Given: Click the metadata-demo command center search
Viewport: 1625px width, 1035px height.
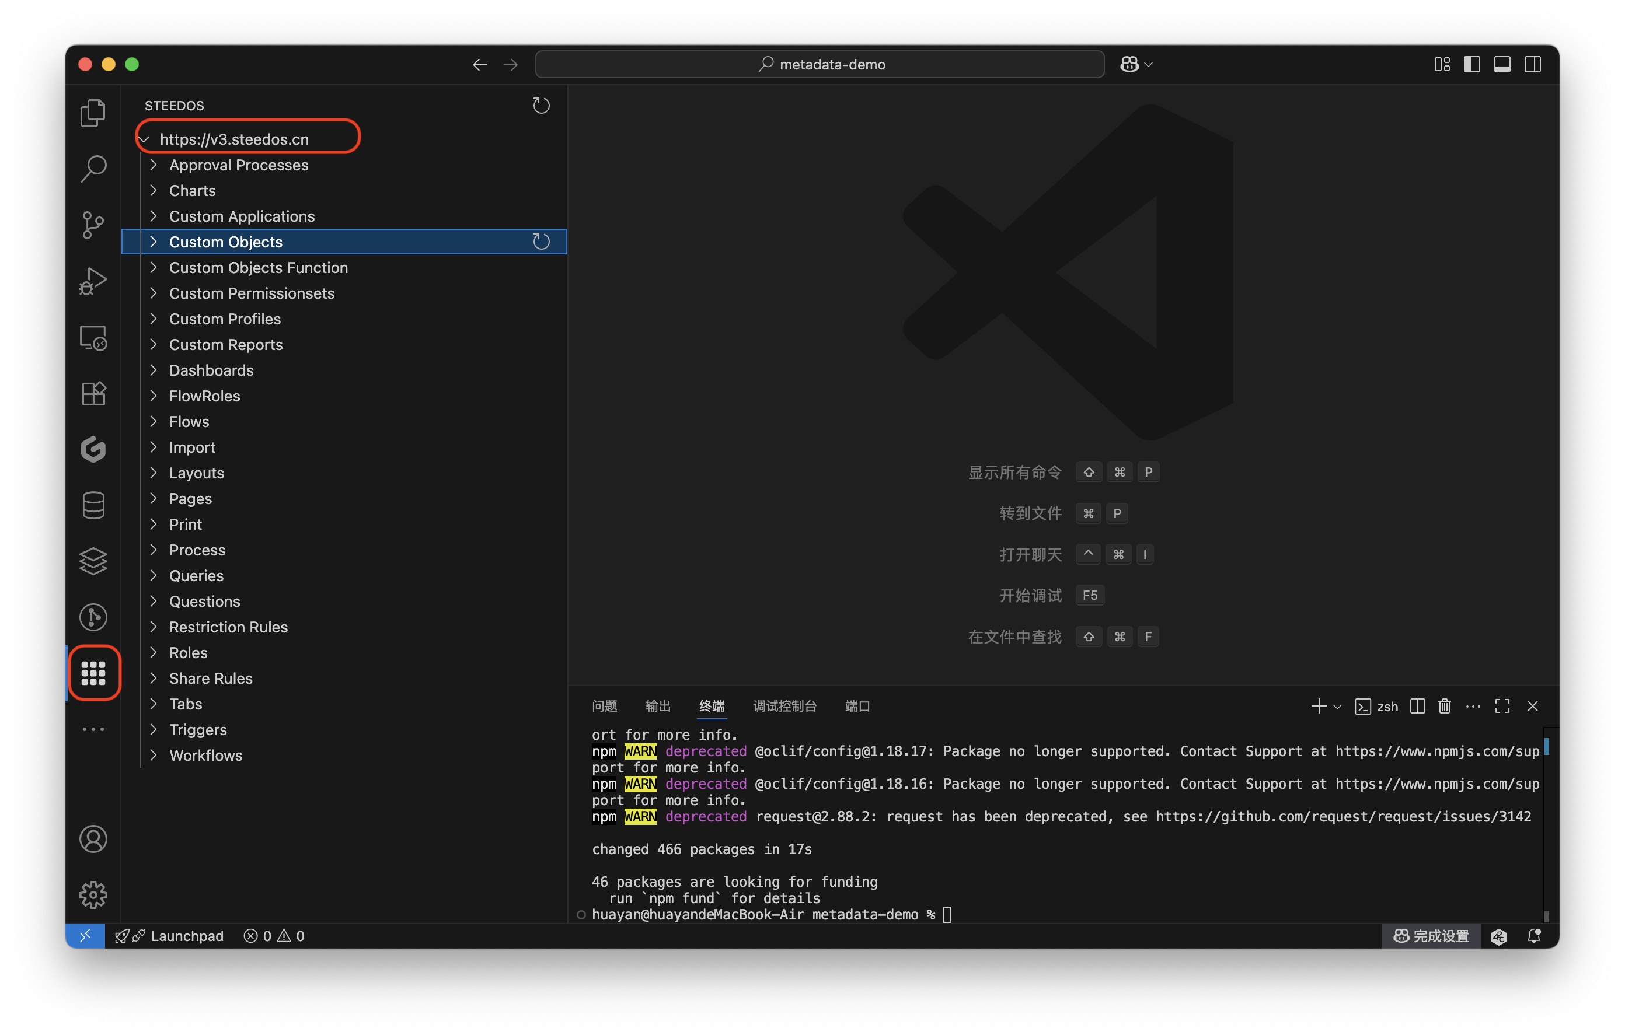Looking at the screenshot, I should [820, 64].
